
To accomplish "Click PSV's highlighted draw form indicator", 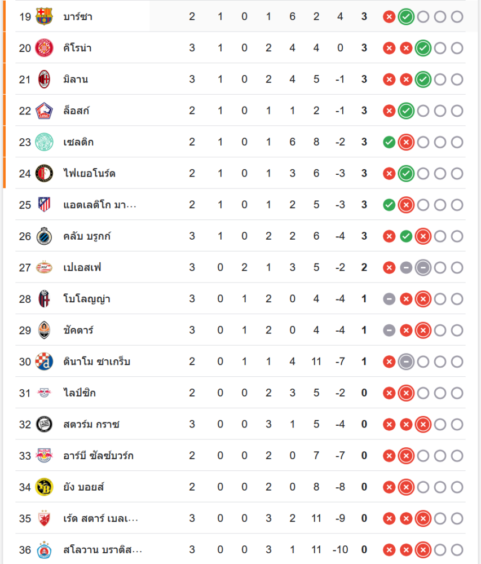I will 422,267.
